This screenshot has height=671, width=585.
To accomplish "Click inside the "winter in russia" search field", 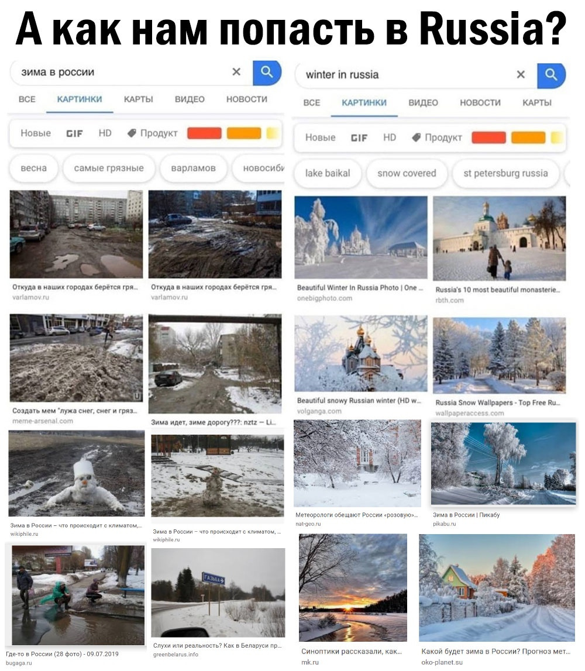I will tap(407, 75).
